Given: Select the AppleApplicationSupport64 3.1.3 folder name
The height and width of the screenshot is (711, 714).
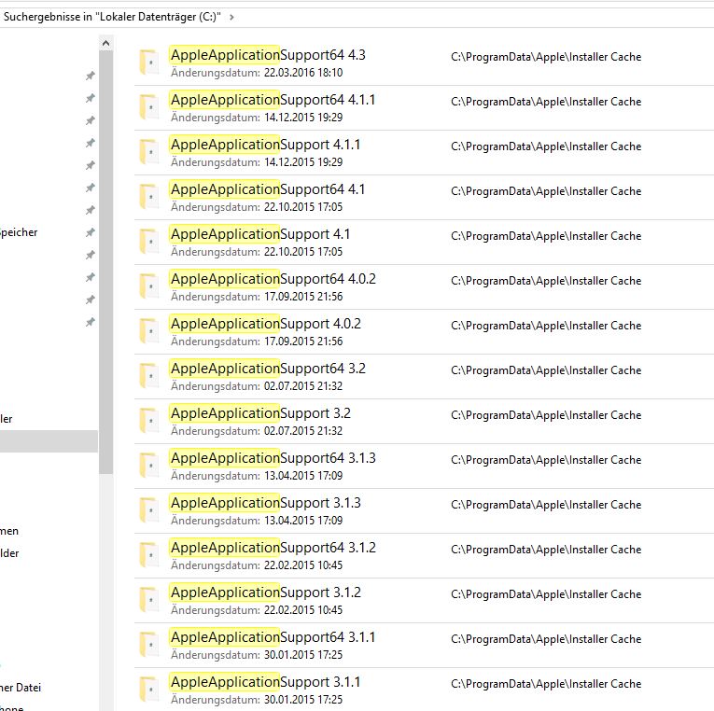Looking at the screenshot, I should click(x=273, y=458).
